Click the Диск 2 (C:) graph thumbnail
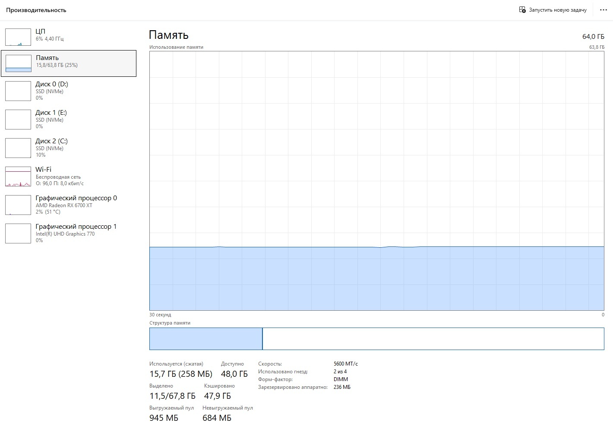The width and height of the screenshot is (613, 429). point(18,148)
